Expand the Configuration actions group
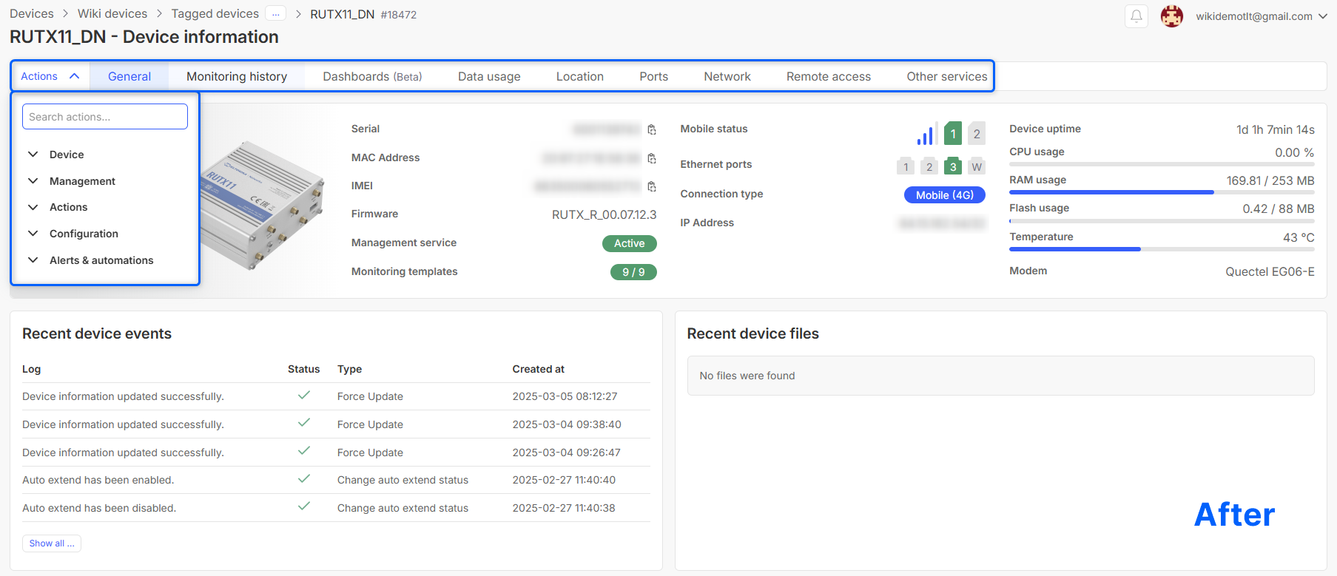Image resolution: width=1337 pixels, height=576 pixels. click(83, 234)
